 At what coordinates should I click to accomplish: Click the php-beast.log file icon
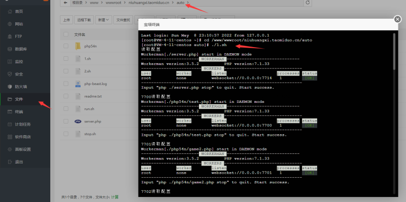tap(78, 84)
